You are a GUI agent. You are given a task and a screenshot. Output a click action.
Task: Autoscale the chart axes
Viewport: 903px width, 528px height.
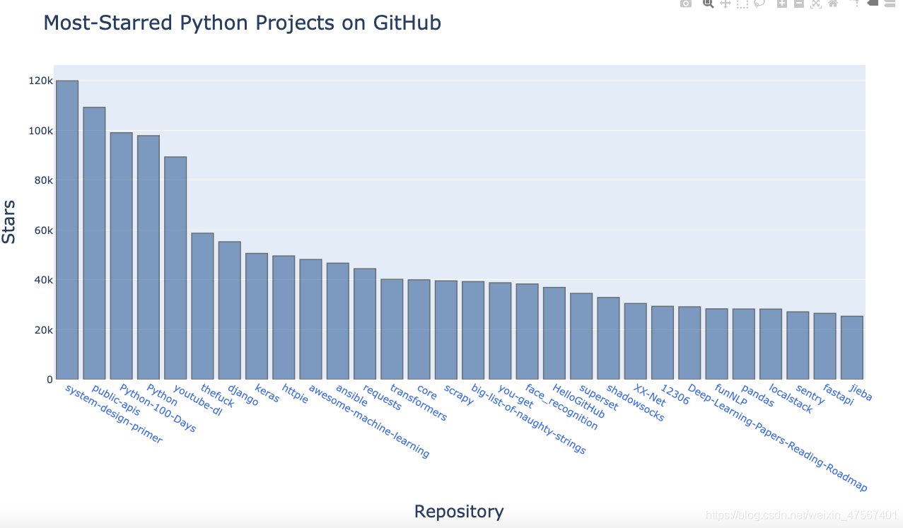816,4
